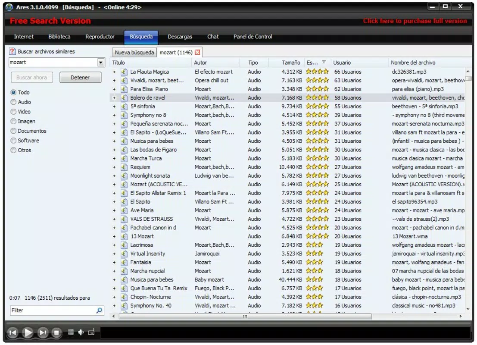Select the 'Que Buena Tu Ta Remix' title
Screen dimensions: 477x345
pyautogui.click(x=159, y=289)
